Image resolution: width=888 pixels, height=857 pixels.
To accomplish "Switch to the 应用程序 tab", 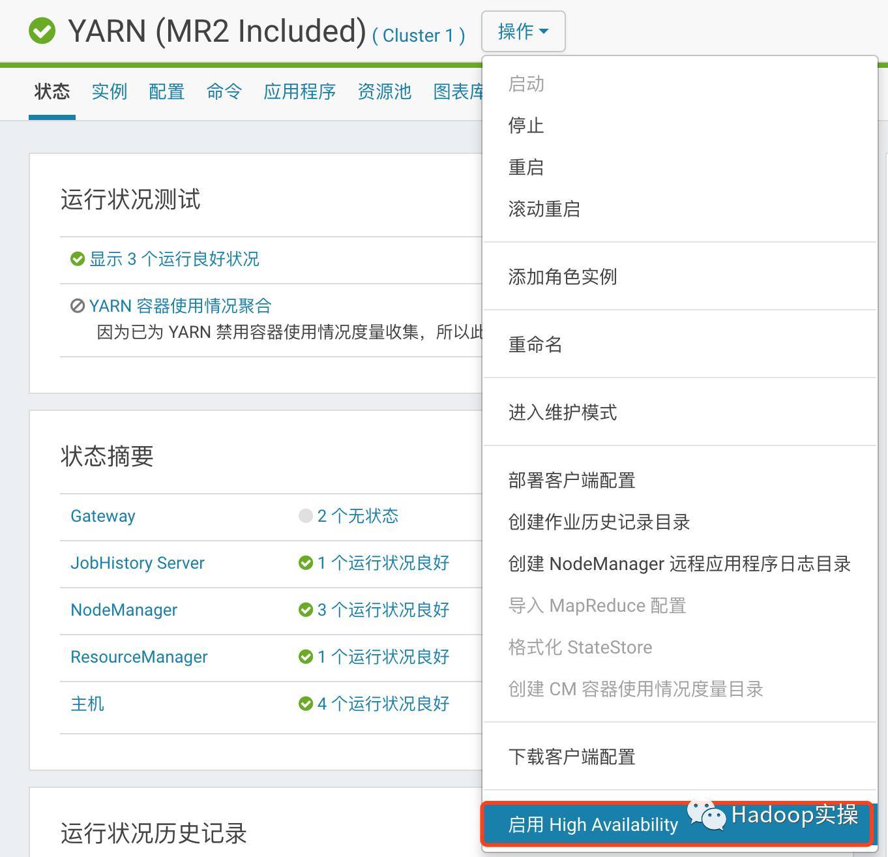I will point(299,91).
